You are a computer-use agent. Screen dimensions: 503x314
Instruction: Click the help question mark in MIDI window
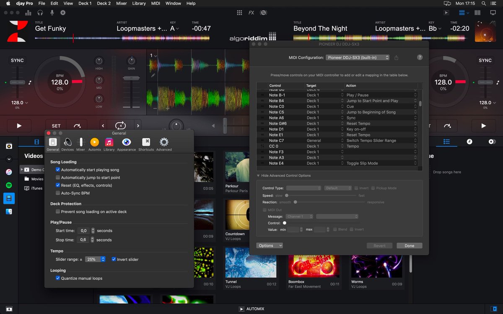point(420,57)
